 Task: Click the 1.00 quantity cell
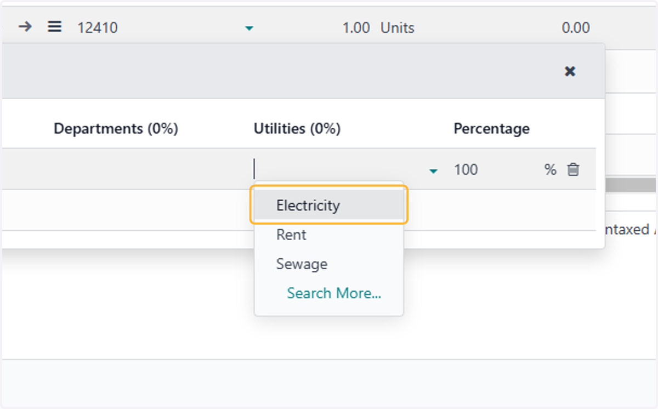[x=356, y=27]
